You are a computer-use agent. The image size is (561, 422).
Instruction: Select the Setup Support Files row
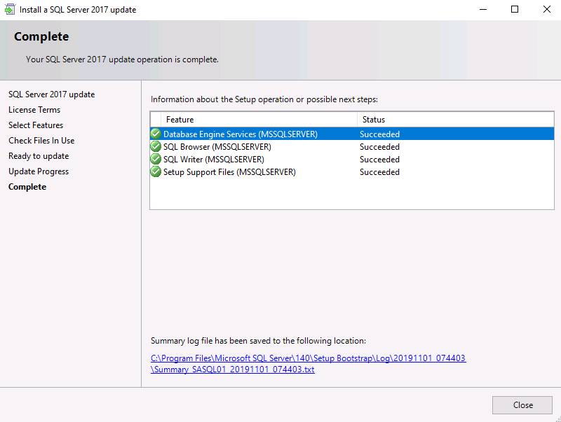pos(352,172)
